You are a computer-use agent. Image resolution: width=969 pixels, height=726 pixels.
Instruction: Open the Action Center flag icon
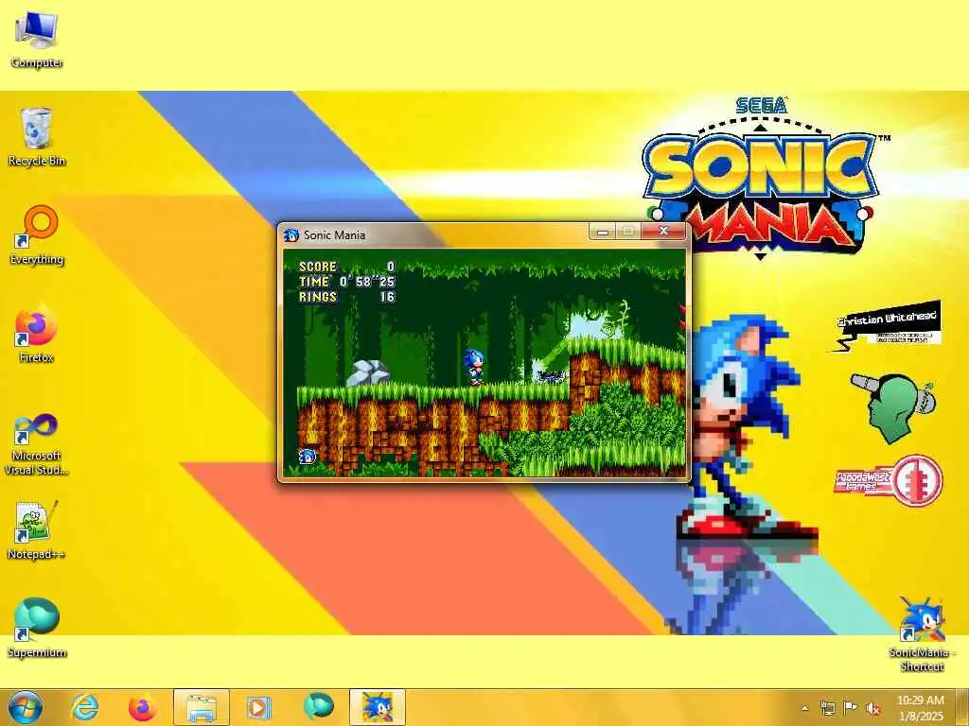click(x=851, y=708)
